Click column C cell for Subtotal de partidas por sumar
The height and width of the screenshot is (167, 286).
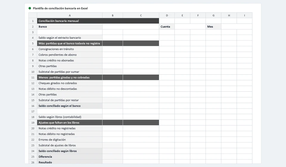pyautogui.click(x=141, y=72)
